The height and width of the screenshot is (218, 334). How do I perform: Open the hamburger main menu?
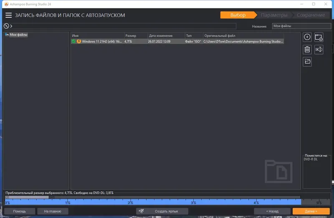click(8, 15)
